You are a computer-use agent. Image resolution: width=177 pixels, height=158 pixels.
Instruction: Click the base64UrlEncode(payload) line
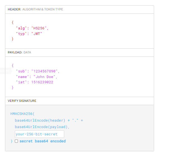[x=42, y=127]
